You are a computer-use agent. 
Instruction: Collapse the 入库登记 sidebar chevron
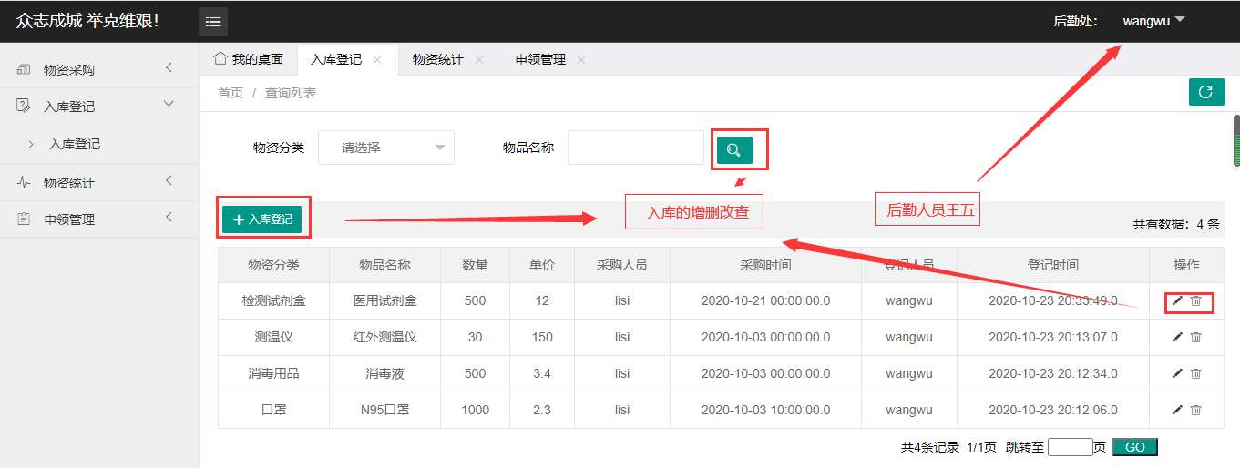pyautogui.click(x=169, y=105)
